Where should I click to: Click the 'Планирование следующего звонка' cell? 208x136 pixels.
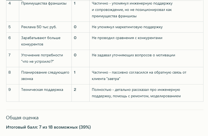(45, 75)
